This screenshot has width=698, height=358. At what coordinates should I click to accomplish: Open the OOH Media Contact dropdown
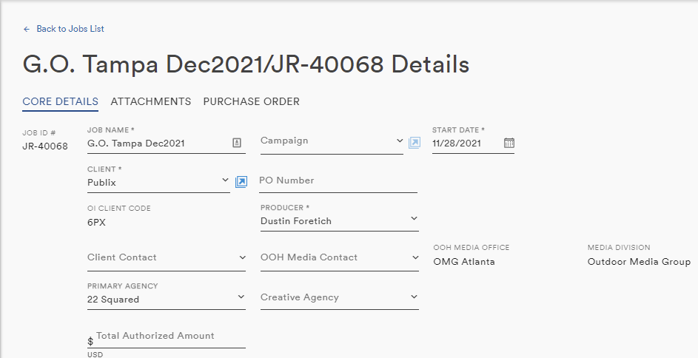[x=339, y=258]
